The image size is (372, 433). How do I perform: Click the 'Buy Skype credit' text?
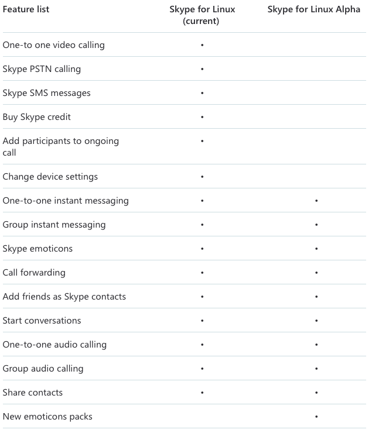[x=36, y=117]
